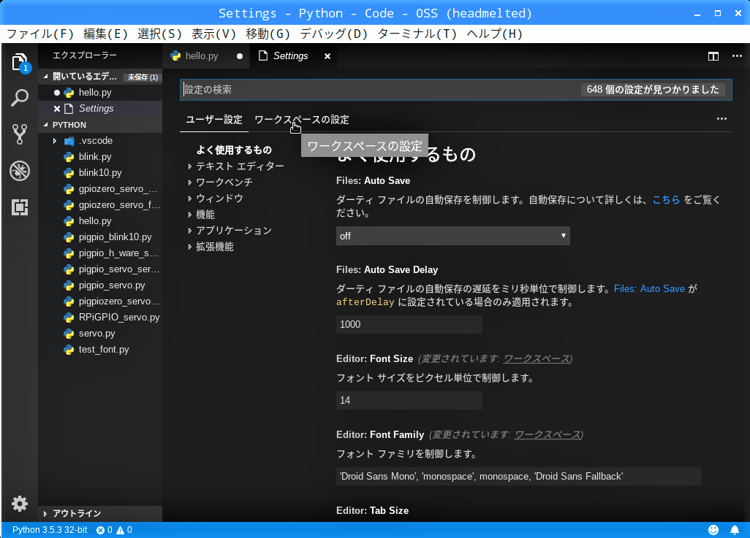This screenshot has width=750, height=538.
Task: Send feedback via smiley icon
Action: click(x=713, y=530)
